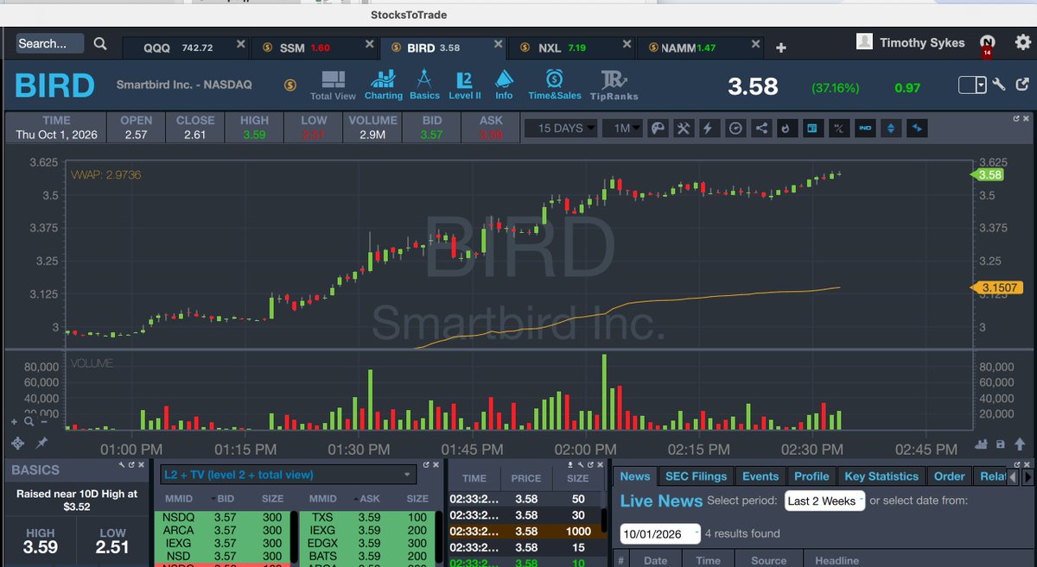Click the clock chart toolbar icon

[x=735, y=129]
